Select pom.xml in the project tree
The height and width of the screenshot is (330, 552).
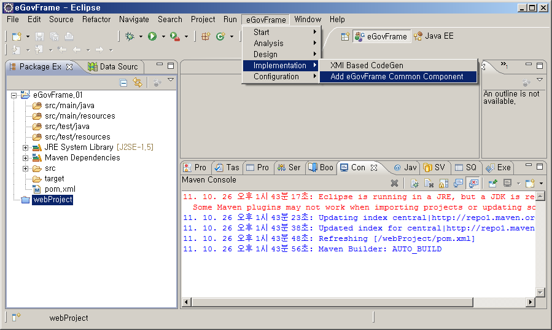point(60,189)
